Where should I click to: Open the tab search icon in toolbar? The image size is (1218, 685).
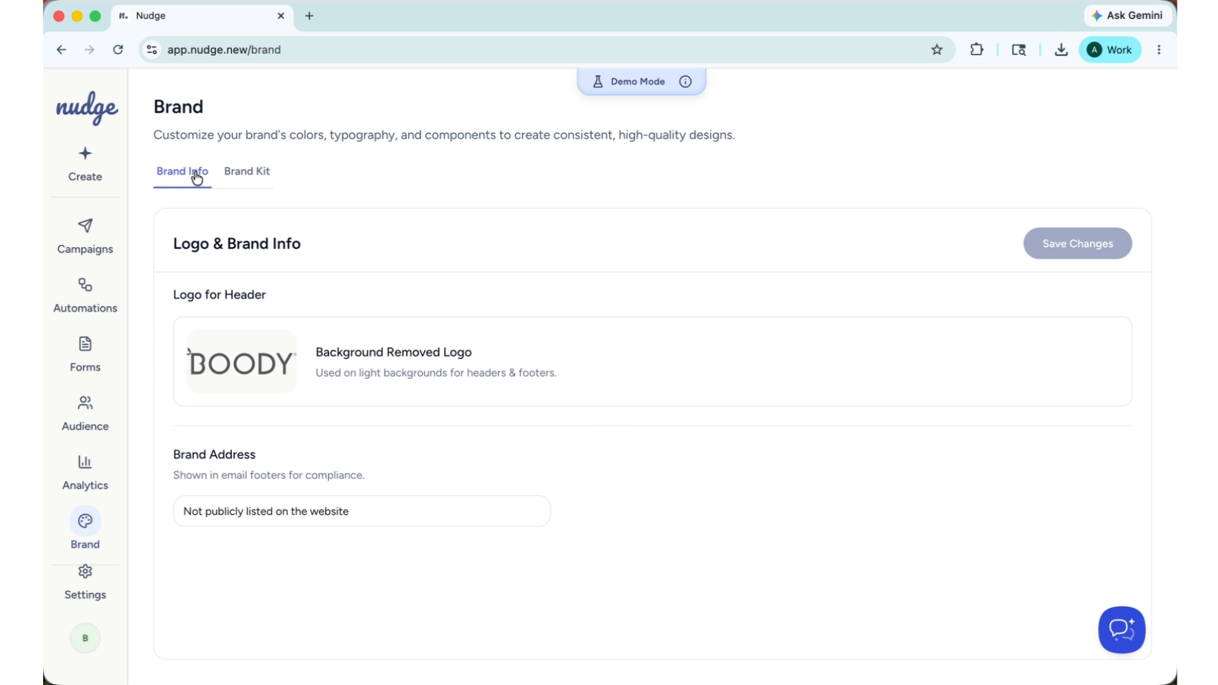(x=1018, y=49)
